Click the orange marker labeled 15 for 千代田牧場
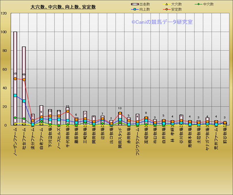233x195 pixels. point(67,111)
